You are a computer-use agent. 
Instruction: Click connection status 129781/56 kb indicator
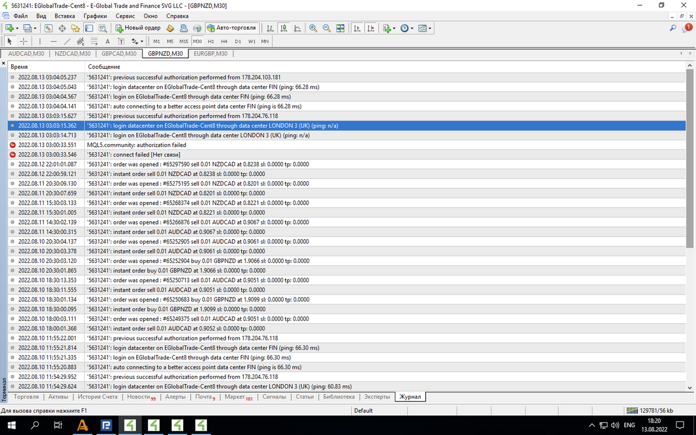tap(650, 410)
